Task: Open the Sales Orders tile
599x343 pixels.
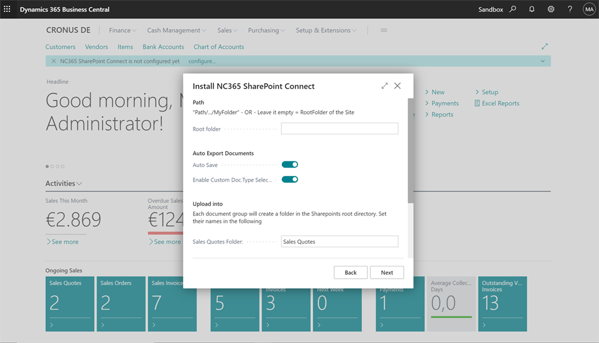Action: (x=121, y=304)
